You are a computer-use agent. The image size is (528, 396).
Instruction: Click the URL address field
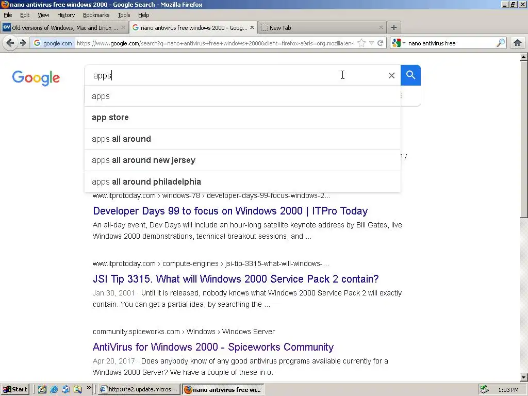216,43
